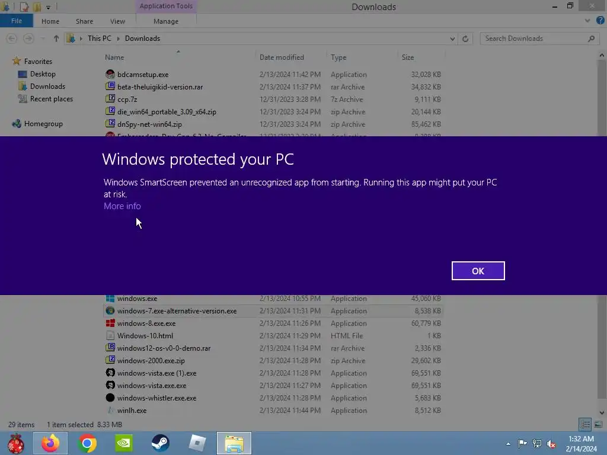Click the search magnifier icon
This screenshot has width=607, height=455.
(x=591, y=39)
